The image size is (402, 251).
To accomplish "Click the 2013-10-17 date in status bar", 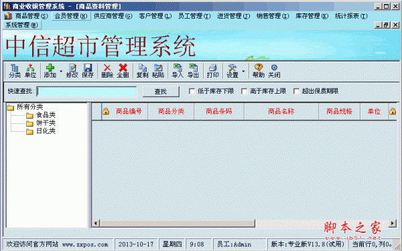I will click(136, 244).
